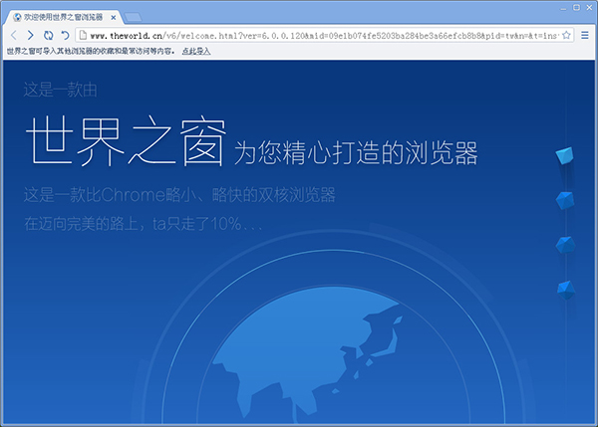The height and width of the screenshot is (427, 598).
Task: Click the undo closed tab icon
Action: coord(65,35)
